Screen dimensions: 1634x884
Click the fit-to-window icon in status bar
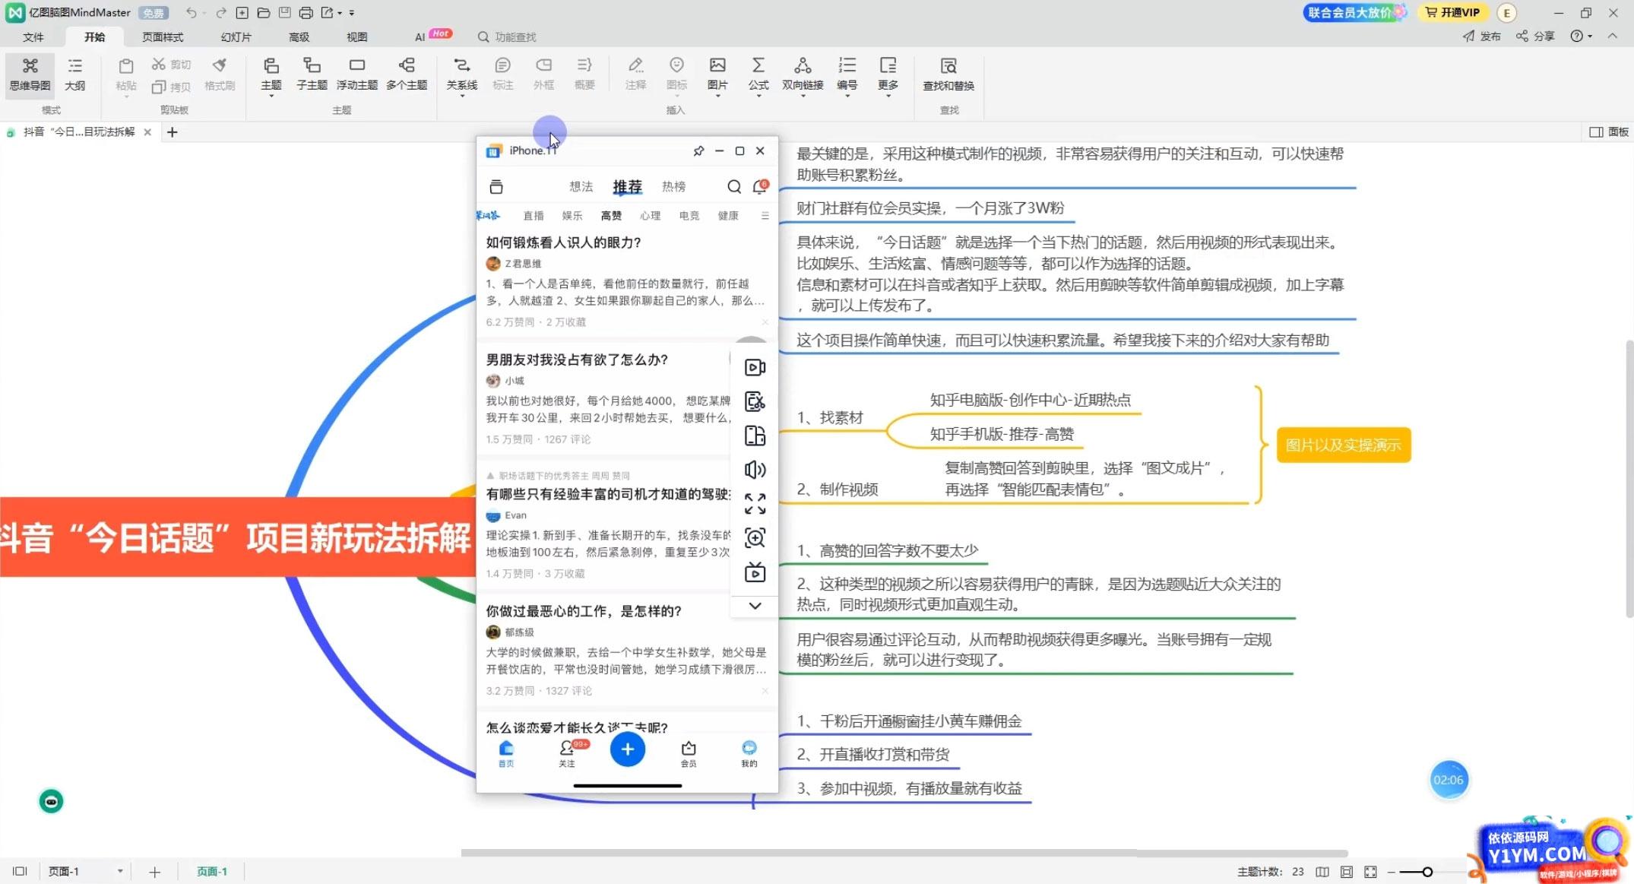coord(1346,872)
